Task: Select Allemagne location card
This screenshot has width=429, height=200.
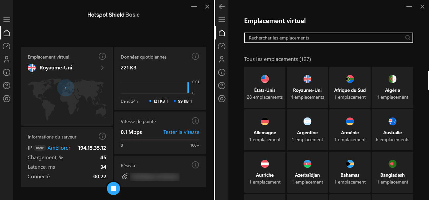Action: coord(265,130)
